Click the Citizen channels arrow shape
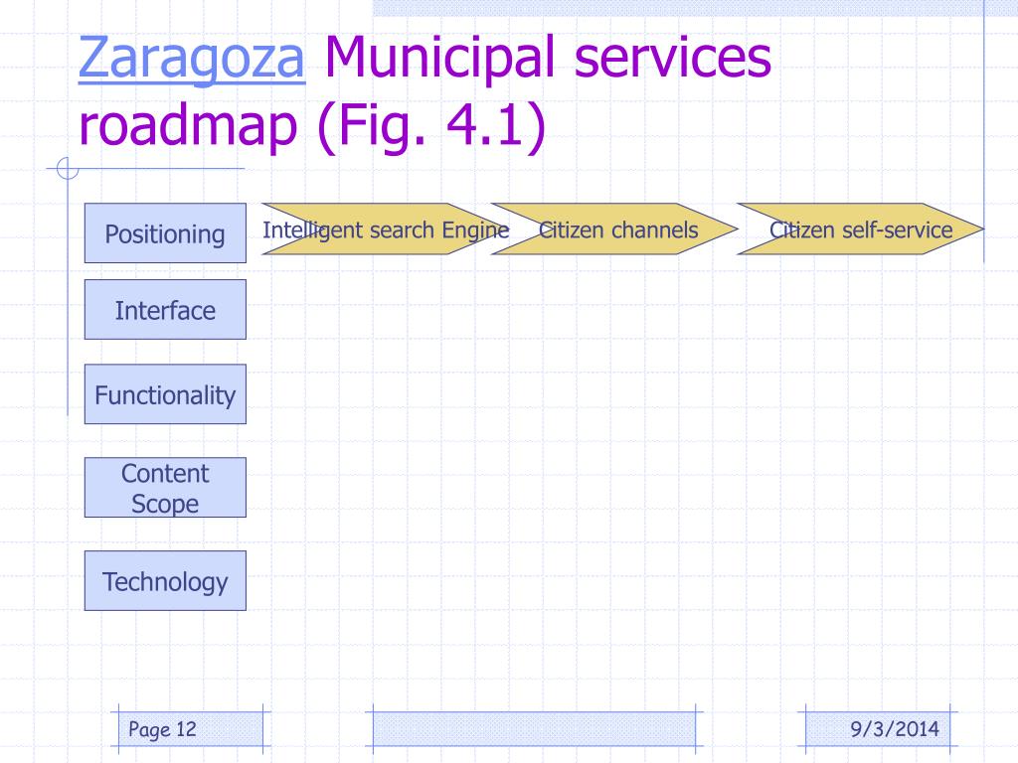Image resolution: width=1018 pixels, height=763 pixels. [x=614, y=229]
